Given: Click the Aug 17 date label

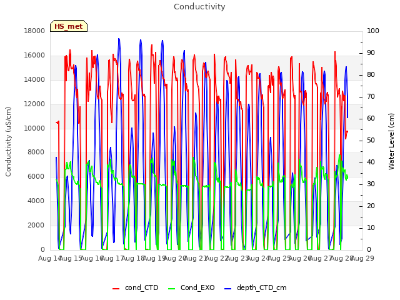Looking at the screenshot, I should pos(112,259).
